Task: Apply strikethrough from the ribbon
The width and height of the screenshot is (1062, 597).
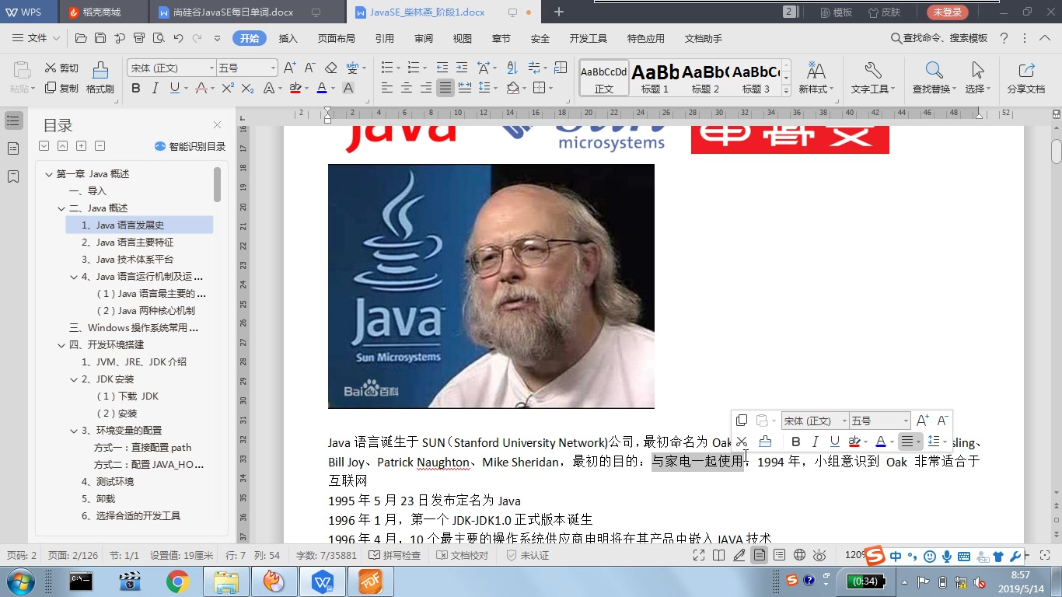Action: [201, 88]
